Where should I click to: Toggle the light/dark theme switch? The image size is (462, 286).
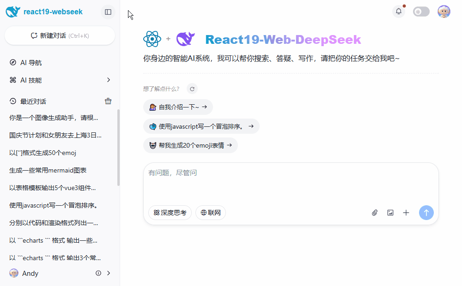click(421, 12)
